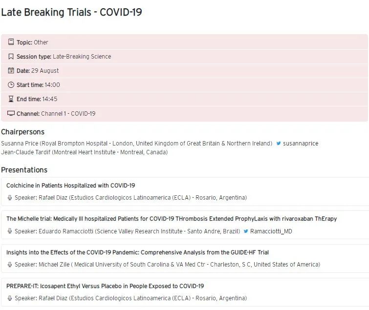
Task: Click the monitor icon beside Channel
Action: coord(11,114)
